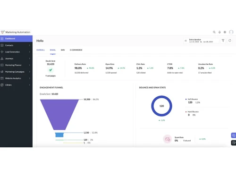The image size is (236, 177).
Task: Expand the Library chevron
Action: pyautogui.click(x=29, y=85)
